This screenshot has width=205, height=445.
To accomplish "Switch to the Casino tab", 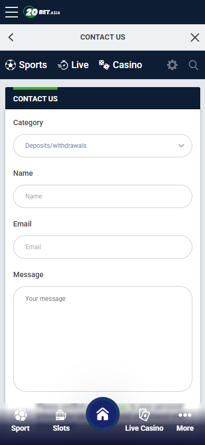I will pos(120,65).
